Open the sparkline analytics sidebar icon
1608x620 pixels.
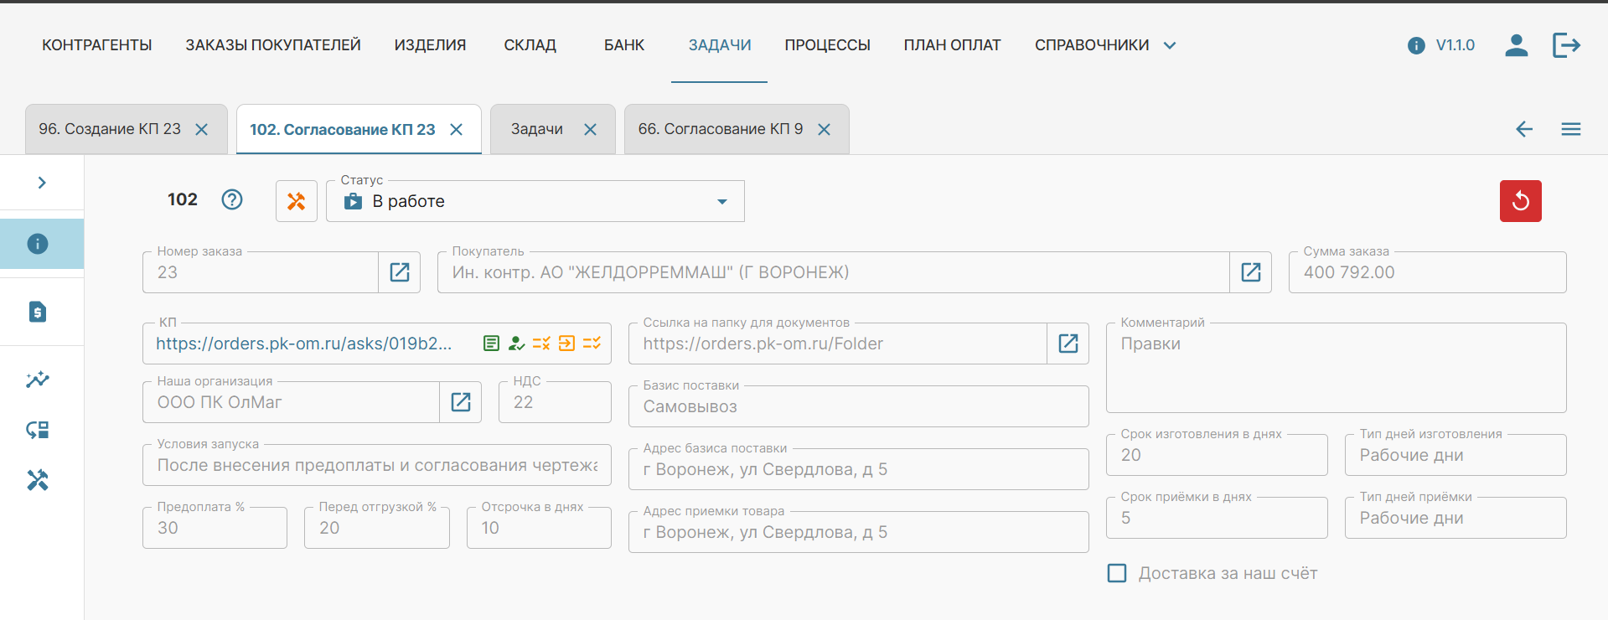38,380
